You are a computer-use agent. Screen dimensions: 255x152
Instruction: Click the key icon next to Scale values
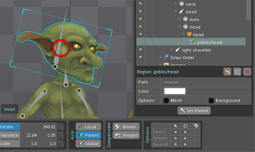tap(61, 144)
